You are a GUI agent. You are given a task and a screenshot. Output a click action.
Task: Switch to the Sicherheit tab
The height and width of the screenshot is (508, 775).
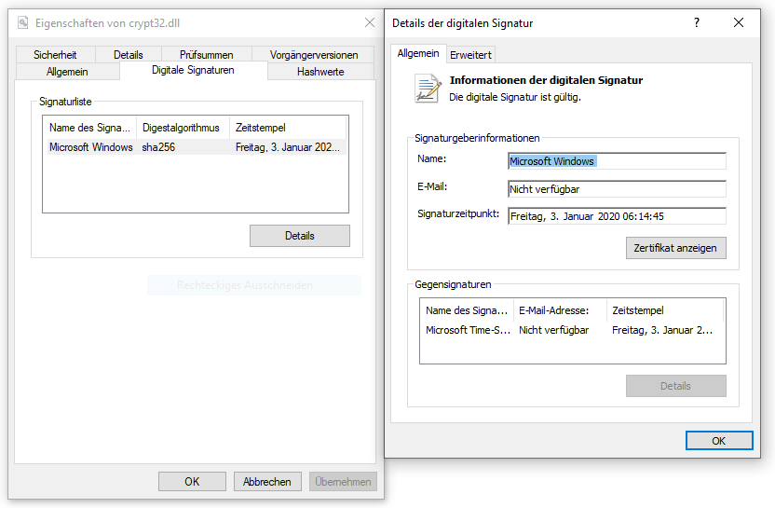(55, 54)
